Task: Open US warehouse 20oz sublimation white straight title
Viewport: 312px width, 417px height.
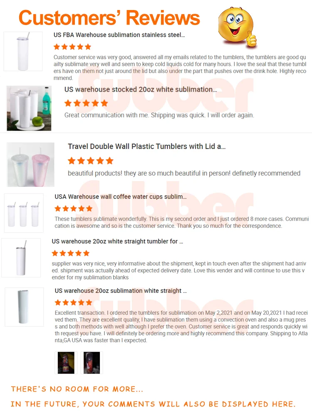Action: tap(121, 291)
